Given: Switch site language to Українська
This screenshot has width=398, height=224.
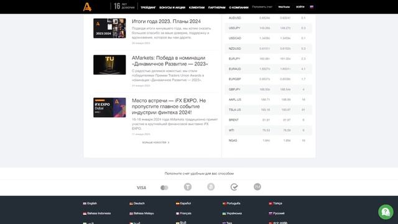Looking at the screenshot, I should [x=232, y=213].
